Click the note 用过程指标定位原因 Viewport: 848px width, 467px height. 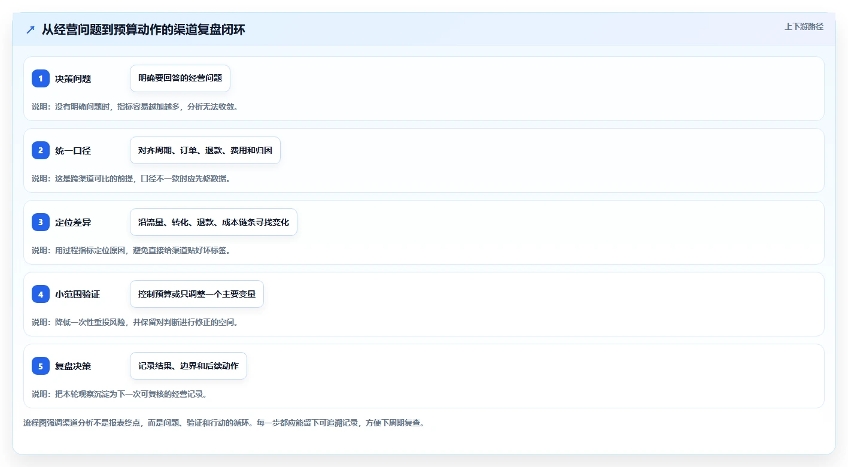click(x=130, y=250)
